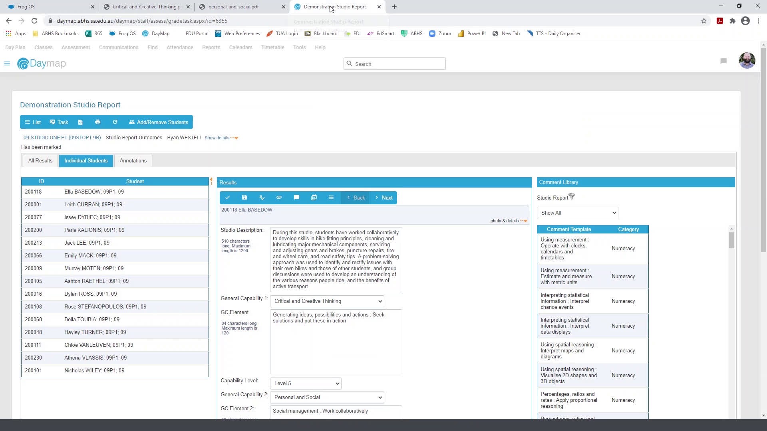Click the save icon in Results toolbar

click(x=244, y=198)
